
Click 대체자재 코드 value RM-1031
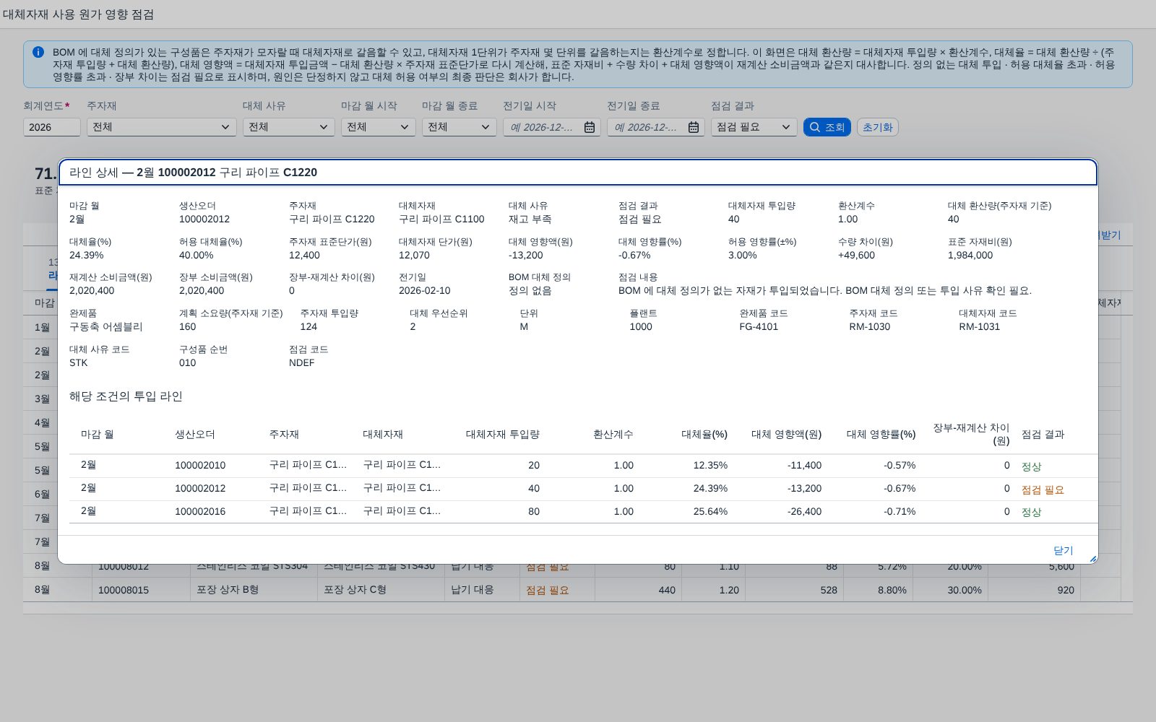click(x=980, y=327)
